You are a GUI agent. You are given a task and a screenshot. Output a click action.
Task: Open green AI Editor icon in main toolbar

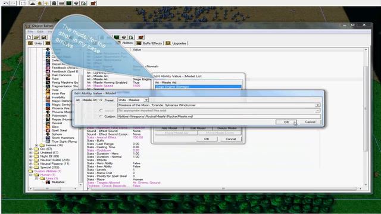pyautogui.click(x=69, y=3)
